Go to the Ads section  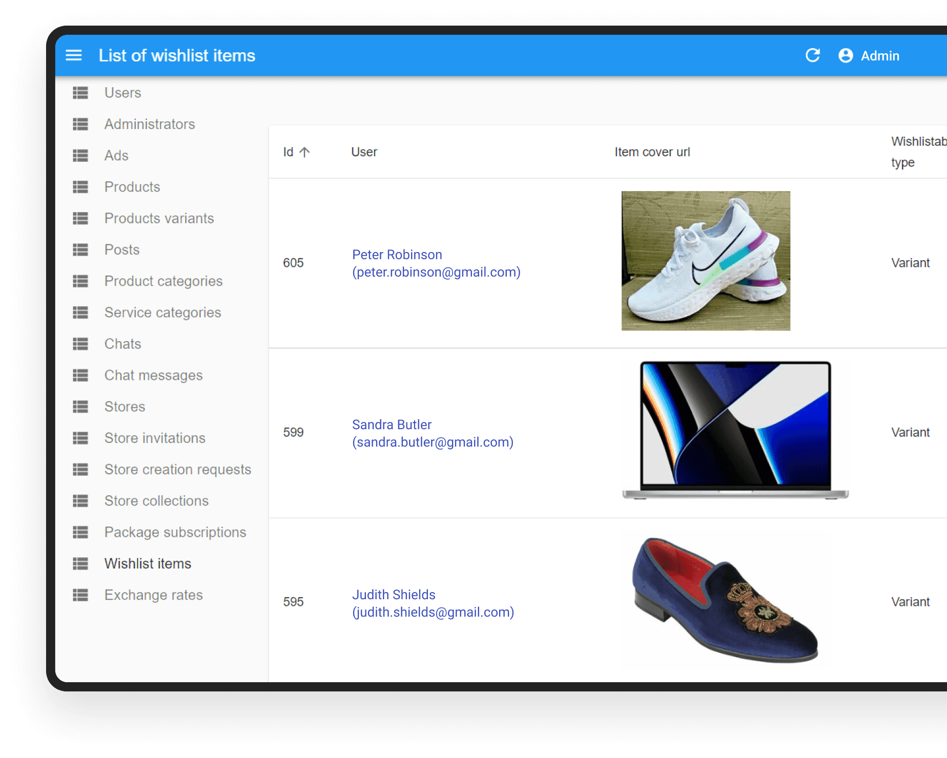(116, 155)
